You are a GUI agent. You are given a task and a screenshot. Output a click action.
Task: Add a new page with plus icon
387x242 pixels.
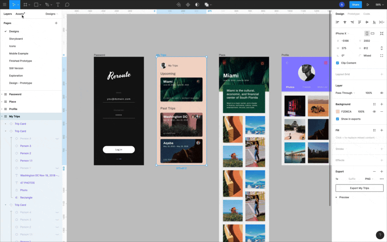[x=56, y=23]
